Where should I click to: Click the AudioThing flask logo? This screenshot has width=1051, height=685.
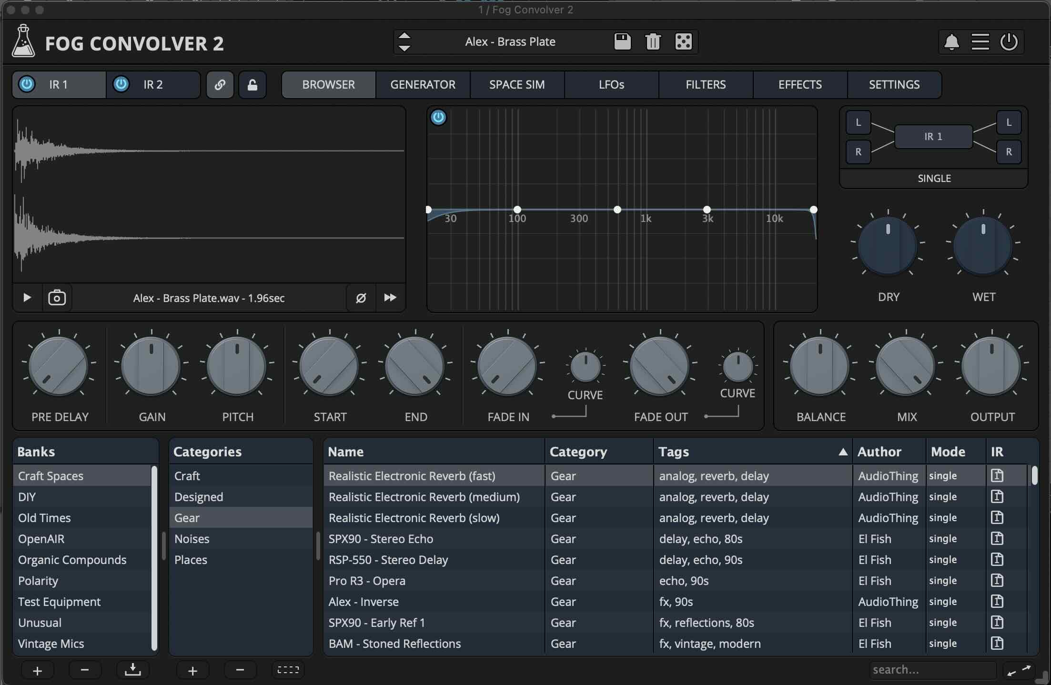[23, 41]
